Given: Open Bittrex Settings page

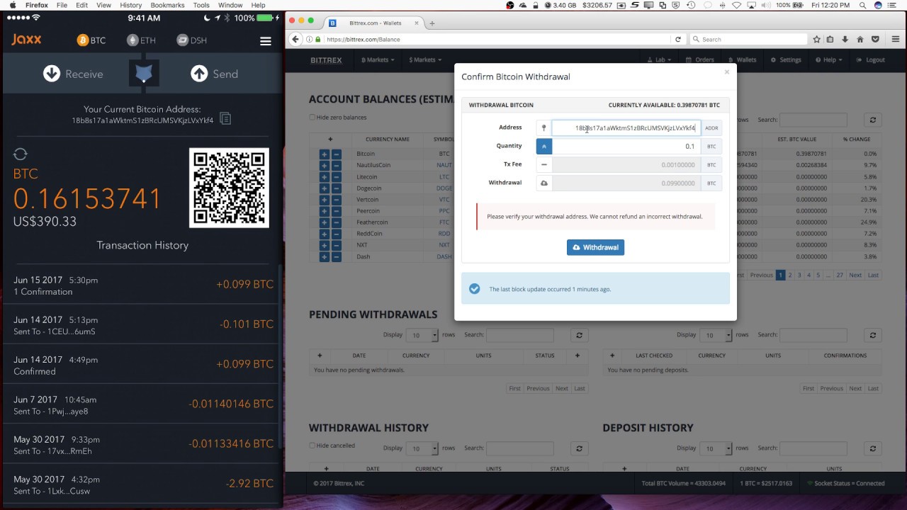Looking at the screenshot, I should tap(786, 59).
